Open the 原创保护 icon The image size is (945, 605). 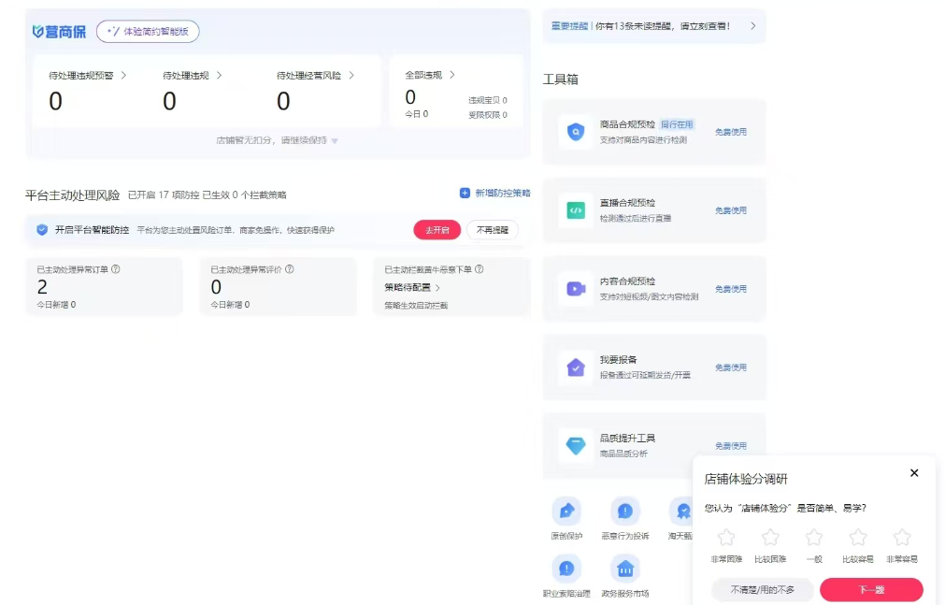pyautogui.click(x=566, y=511)
